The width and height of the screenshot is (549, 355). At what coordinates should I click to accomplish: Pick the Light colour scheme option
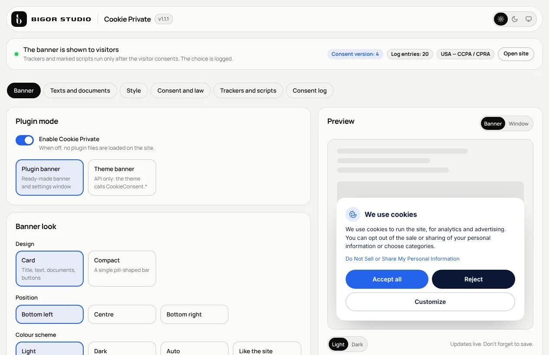coord(49,349)
